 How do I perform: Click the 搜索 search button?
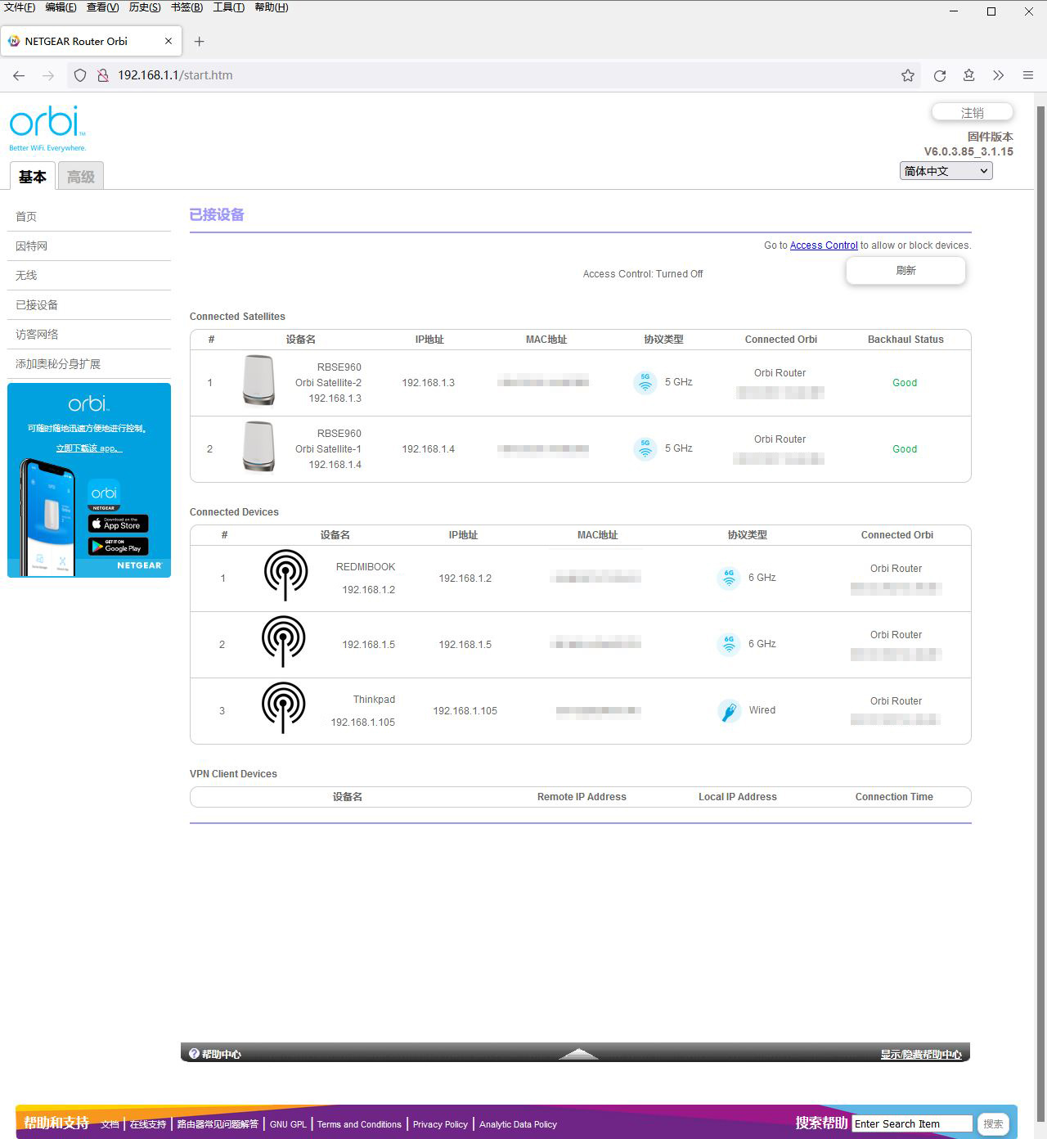tap(993, 1124)
